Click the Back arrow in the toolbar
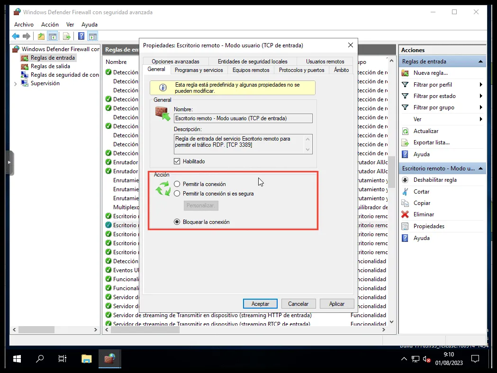This screenshot has width=497, height=373. (x=16, y=36)
